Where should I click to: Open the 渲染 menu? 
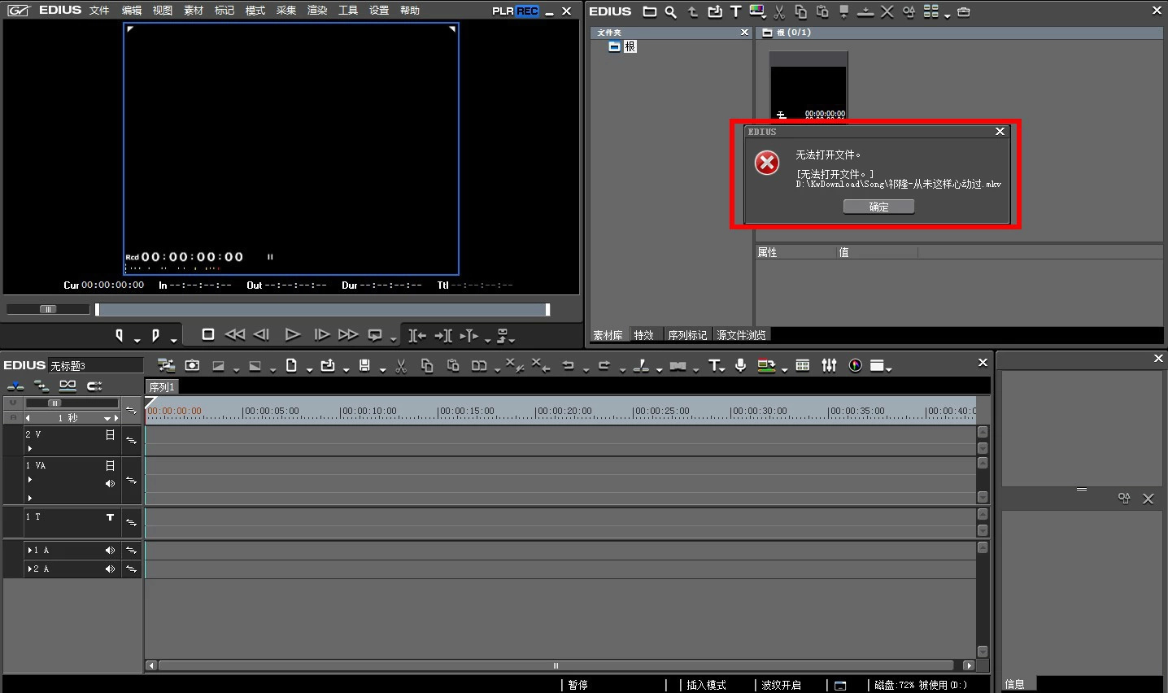click(x=317, y=11)
